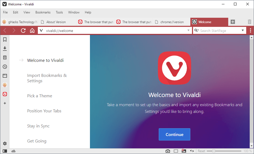Click the page scrollbar down arrow
Image resolution: width=254 pixels, height=154 pixels.
pyautogui.click(x=252, y=146)
